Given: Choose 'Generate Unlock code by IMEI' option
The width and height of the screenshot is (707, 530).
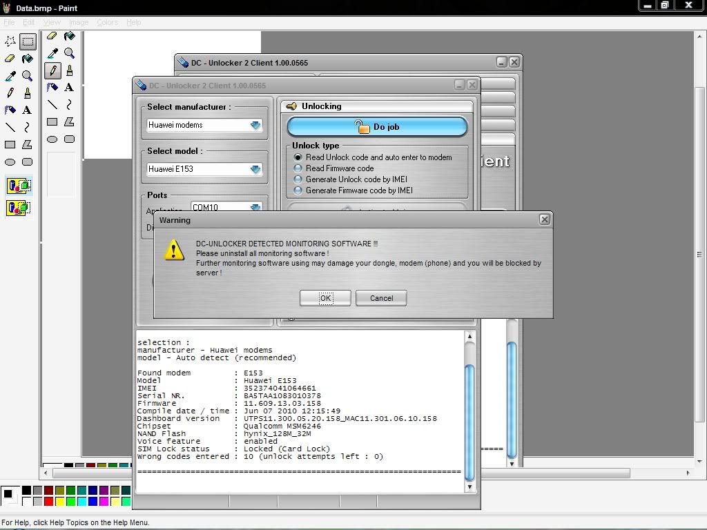Looking at the screenshot, I should coord(298,179).
